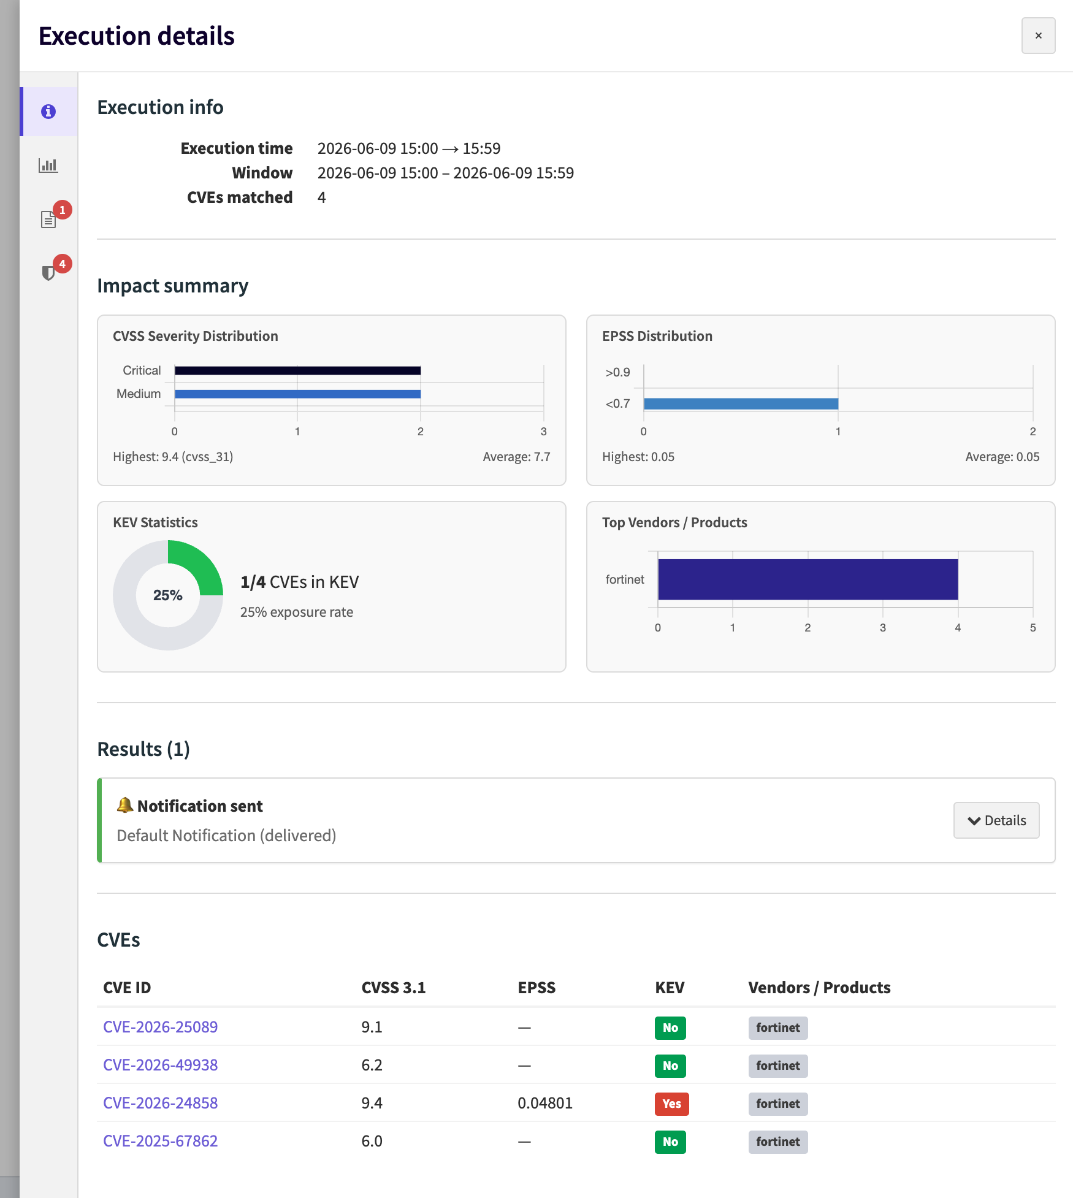Image resolution: width=1073 pixels, height=1198 pixels.
Task: Click the fortinet bar in Top Vendors chart
Action: 808,579
